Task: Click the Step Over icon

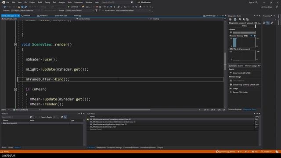Action: pos(111,7)
